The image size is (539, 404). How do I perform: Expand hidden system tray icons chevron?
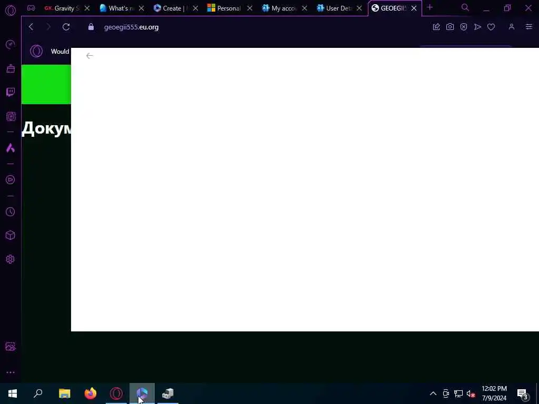[x=433, y=393]
